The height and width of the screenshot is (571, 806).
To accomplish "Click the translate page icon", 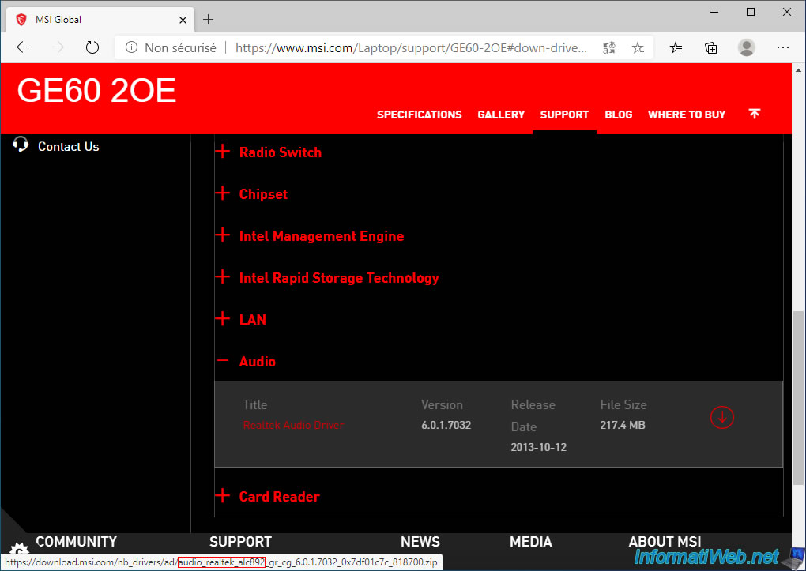I will [609, 48].
